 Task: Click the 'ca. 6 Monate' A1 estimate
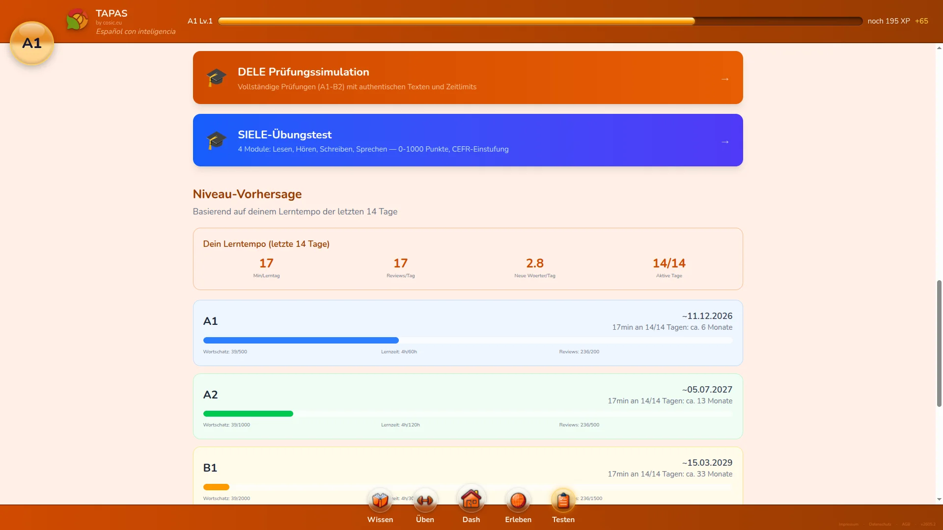coord(711,327)
